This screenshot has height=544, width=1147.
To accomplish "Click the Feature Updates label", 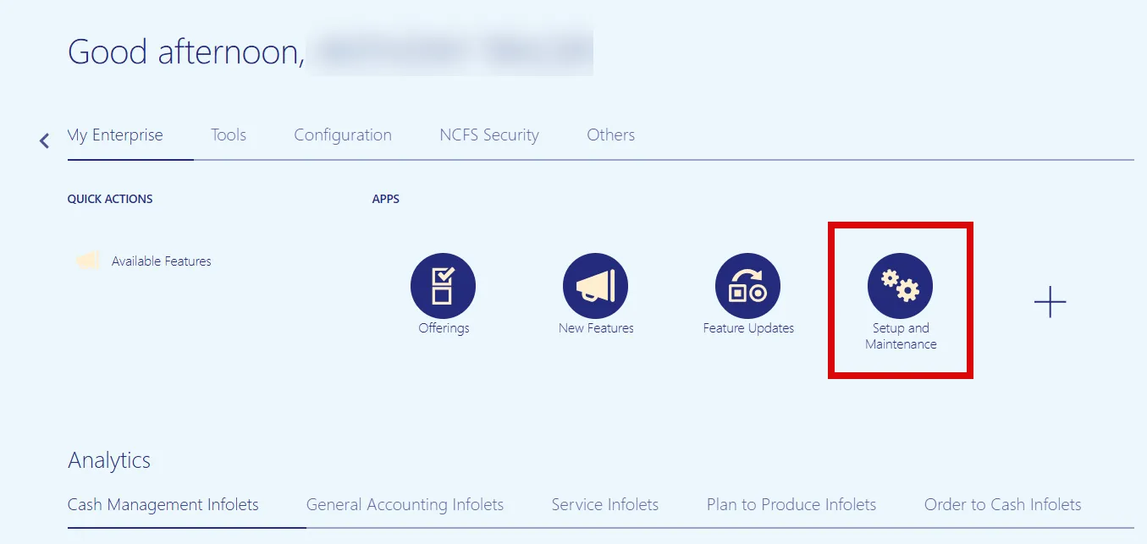I will (748, 328).
